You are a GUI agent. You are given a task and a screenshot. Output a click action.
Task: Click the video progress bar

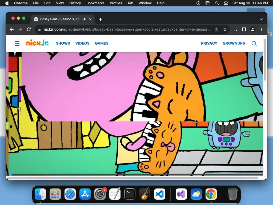pyautogui.click(x=136, y=174)
